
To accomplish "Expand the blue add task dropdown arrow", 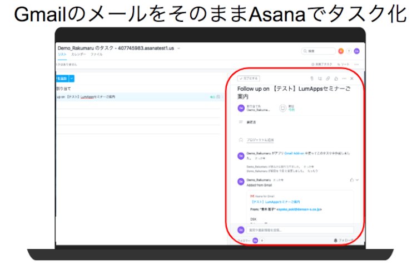I will click(x=72, y=79).
